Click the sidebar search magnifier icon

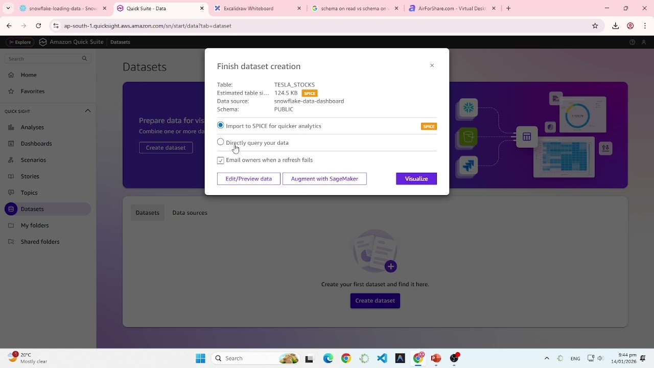pyautogui.click(x=85, y=59)
